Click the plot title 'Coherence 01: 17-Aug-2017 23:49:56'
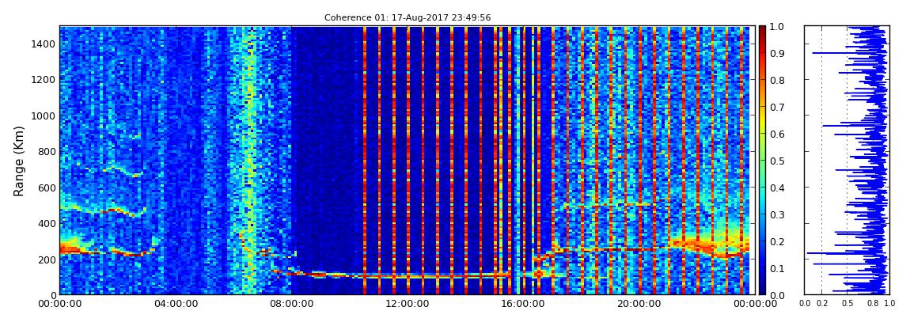Screen dimensions: 910x322 [408, 18]
